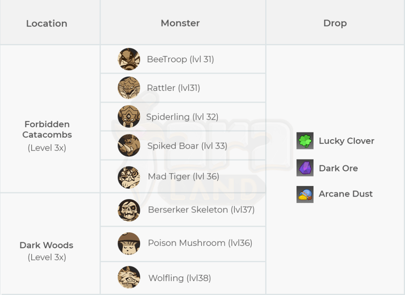Select the Spiderling monster icon
The width and height of the screenshot is (405, 295).
[129, 117]
